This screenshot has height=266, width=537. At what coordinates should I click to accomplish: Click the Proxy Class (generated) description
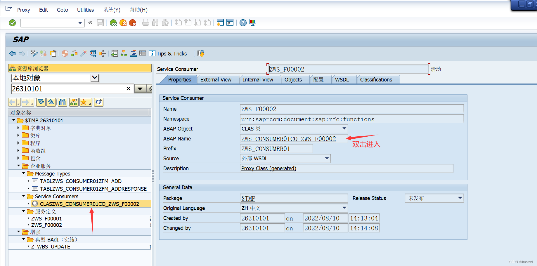click(x=268, y=168)
